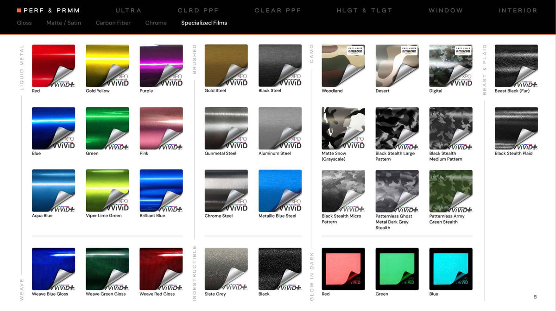Select the Aluminum Steel swatch

pyautogui.click(x=280, y=128)
